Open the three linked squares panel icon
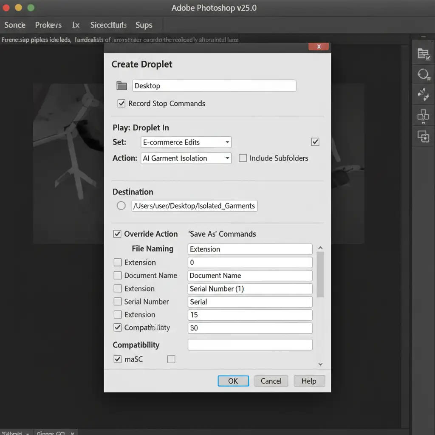The height and width of the screenshot is (435, 435). point(424,115)
